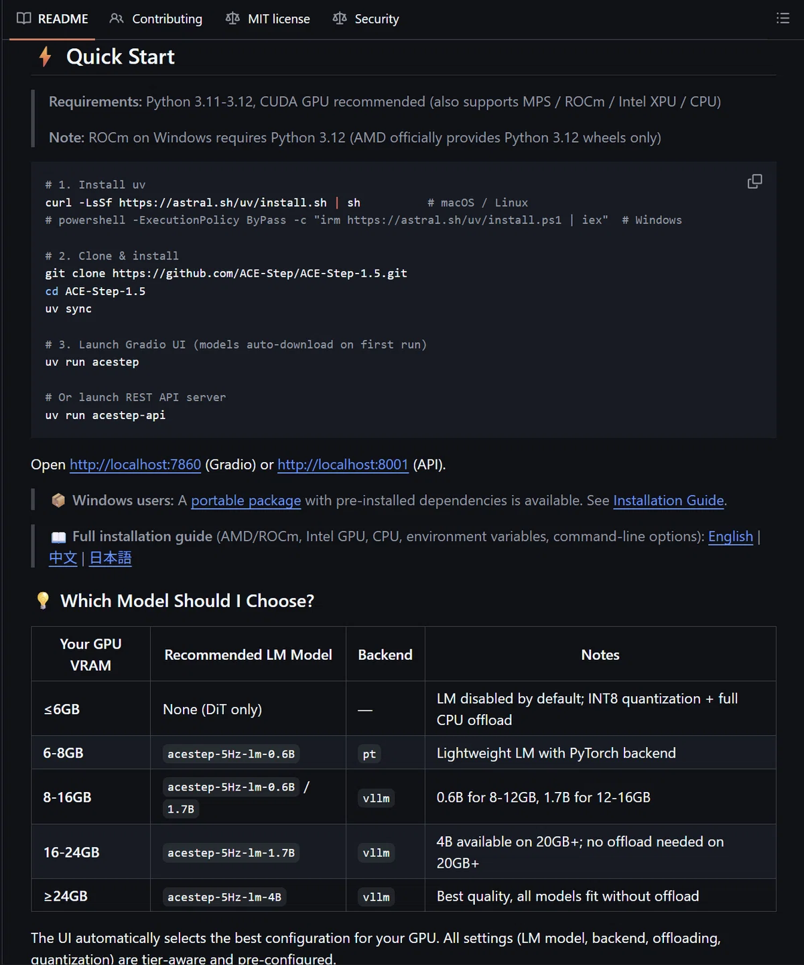Click acestep-5Hz-lm-0.6B in the 6-8GB row
804x965 pixels.
[231, 754]
